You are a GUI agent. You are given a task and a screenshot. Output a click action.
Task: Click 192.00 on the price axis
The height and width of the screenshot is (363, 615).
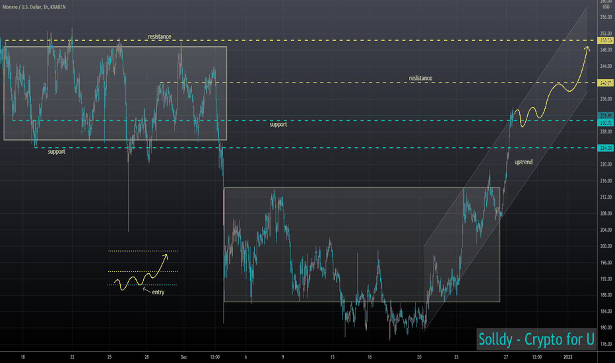606,279
